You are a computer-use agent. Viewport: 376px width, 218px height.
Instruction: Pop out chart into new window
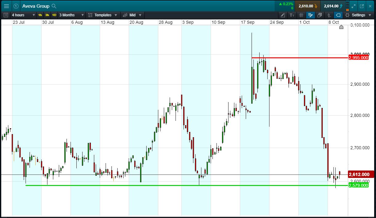point(362,6)
